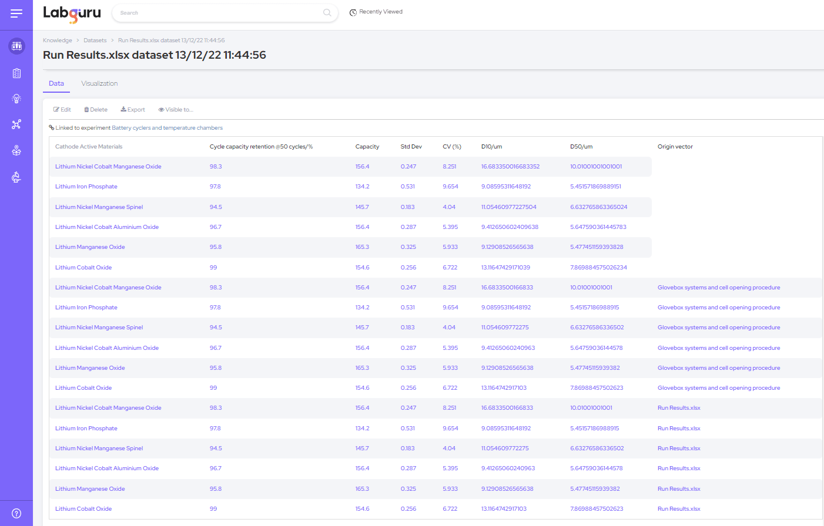Viewport: 824px width, 526px height.
Task: Export the dataset
Action: [132, 109]
